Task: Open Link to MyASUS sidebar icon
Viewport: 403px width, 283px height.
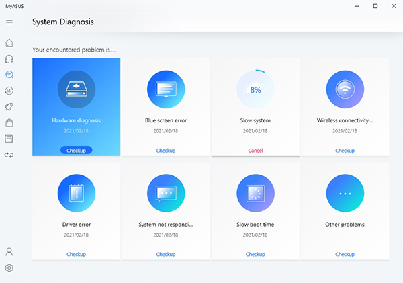Action: point(9,155)
